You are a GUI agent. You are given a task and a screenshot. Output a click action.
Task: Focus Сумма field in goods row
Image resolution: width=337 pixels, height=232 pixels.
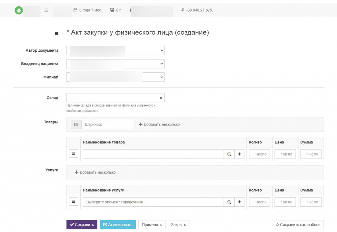(x=311, y=154)
